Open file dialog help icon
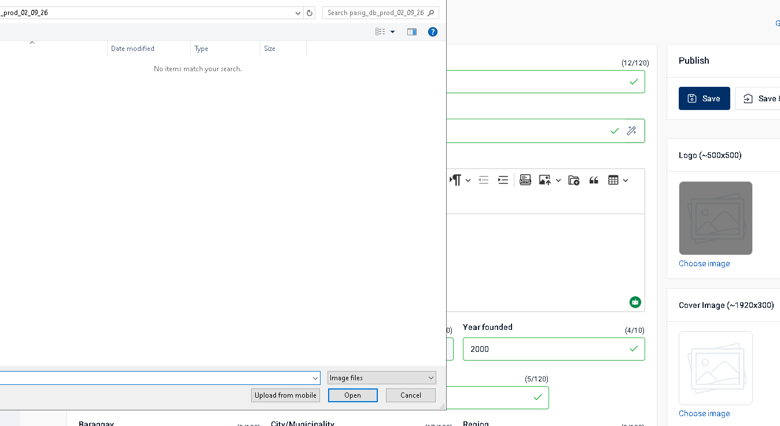This screenshot has width=780, height=426. 432,32
